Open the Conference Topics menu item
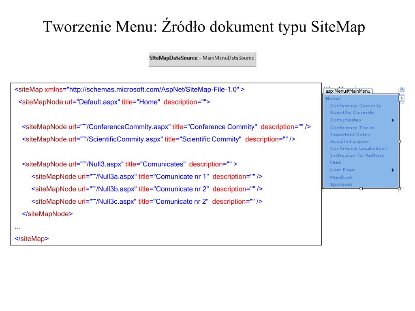 click(352, 128)
